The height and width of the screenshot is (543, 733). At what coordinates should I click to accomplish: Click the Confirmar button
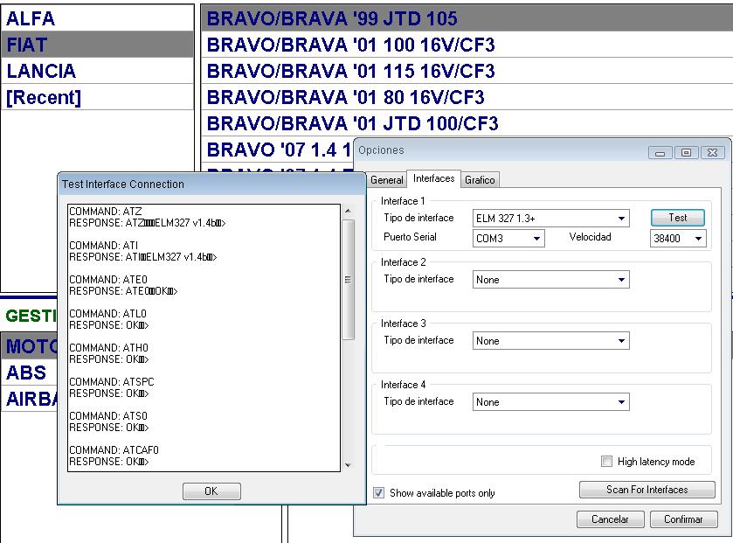tap(683, 519)
